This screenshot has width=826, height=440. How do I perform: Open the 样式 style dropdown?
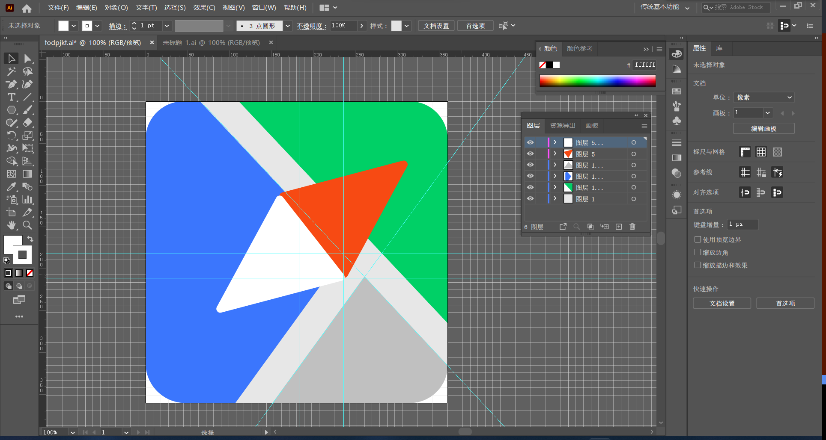coord(407,26)
